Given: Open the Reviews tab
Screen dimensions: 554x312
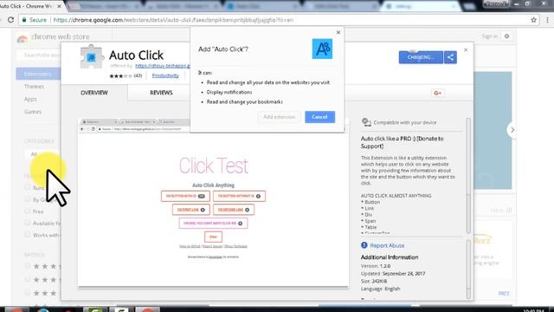Looking at the screenshot, I should click(161, 93).
